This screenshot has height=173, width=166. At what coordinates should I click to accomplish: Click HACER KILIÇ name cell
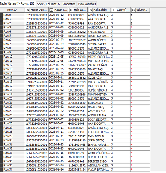point(99,107)
